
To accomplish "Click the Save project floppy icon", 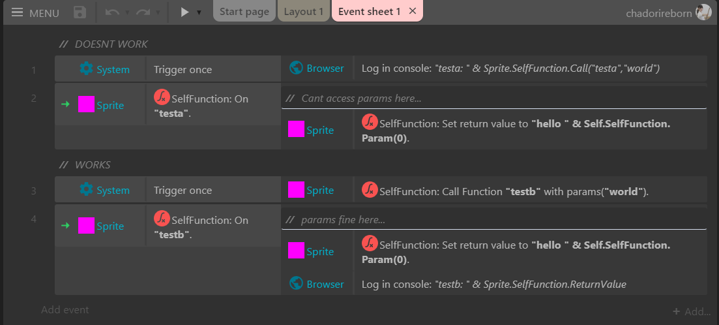I will (x=80, y=12).
